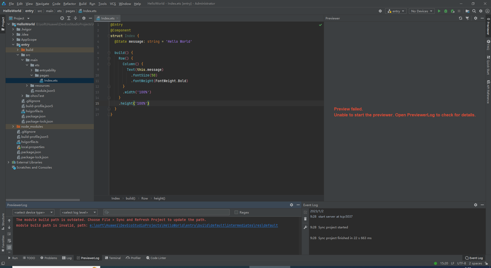
Task: Toggle soft-wrap icon in PreviewerLog
Action: (x=9, y=241)
